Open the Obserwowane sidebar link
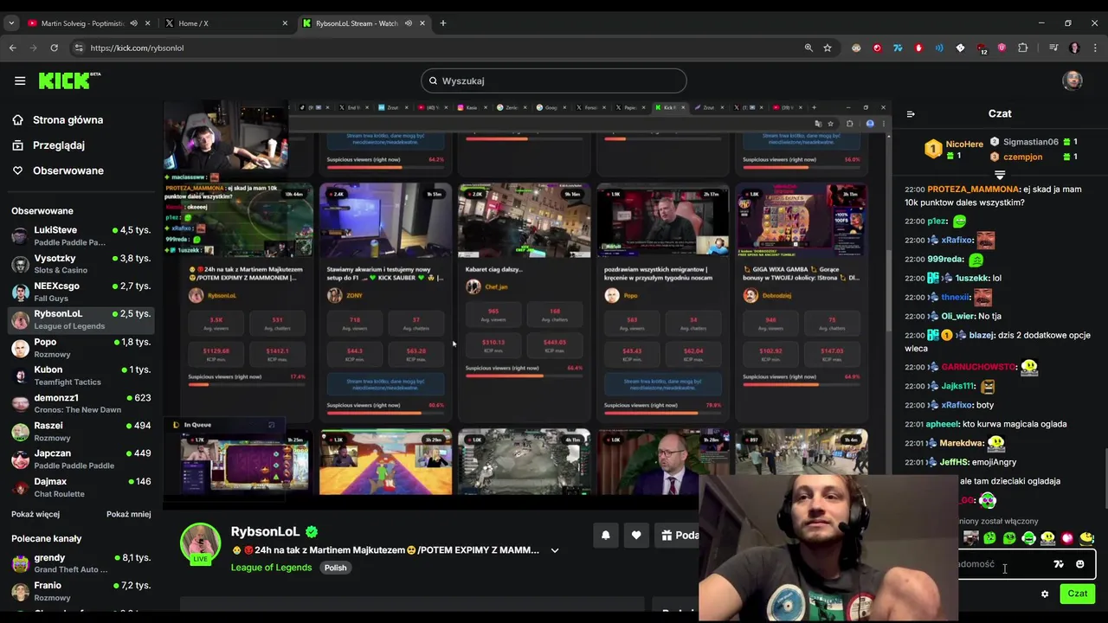The width and height of the screenshot is (1108, 623). (x=68, y=170)
